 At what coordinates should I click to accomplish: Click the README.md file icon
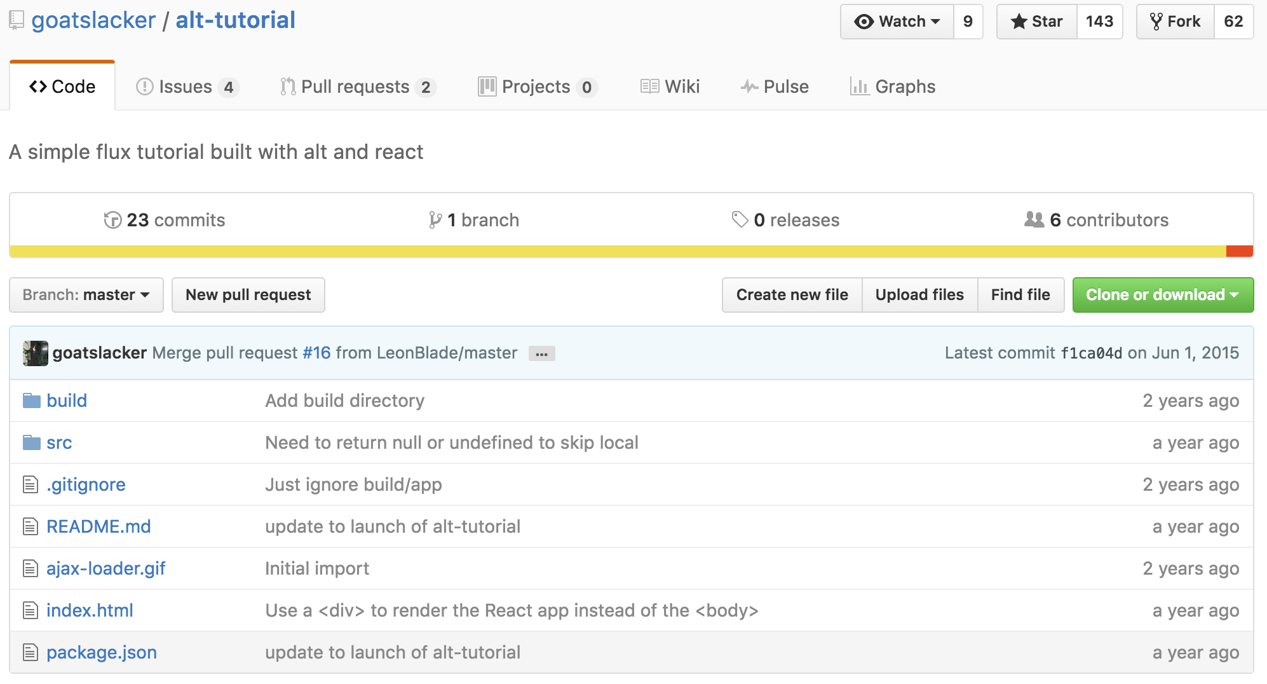[x=30, y=526]
